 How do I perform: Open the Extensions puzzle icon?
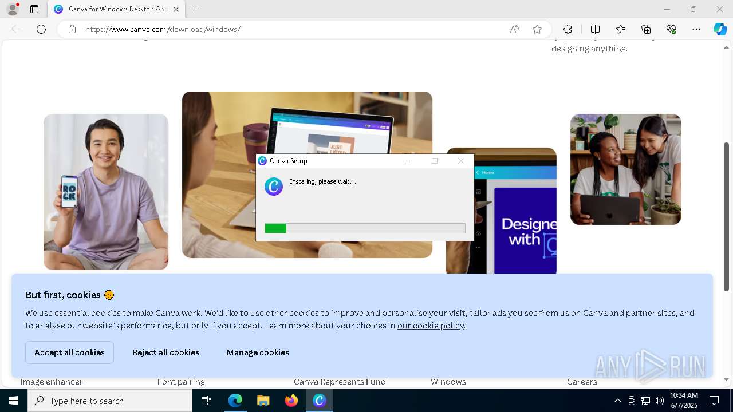click(x=568, y=29)
